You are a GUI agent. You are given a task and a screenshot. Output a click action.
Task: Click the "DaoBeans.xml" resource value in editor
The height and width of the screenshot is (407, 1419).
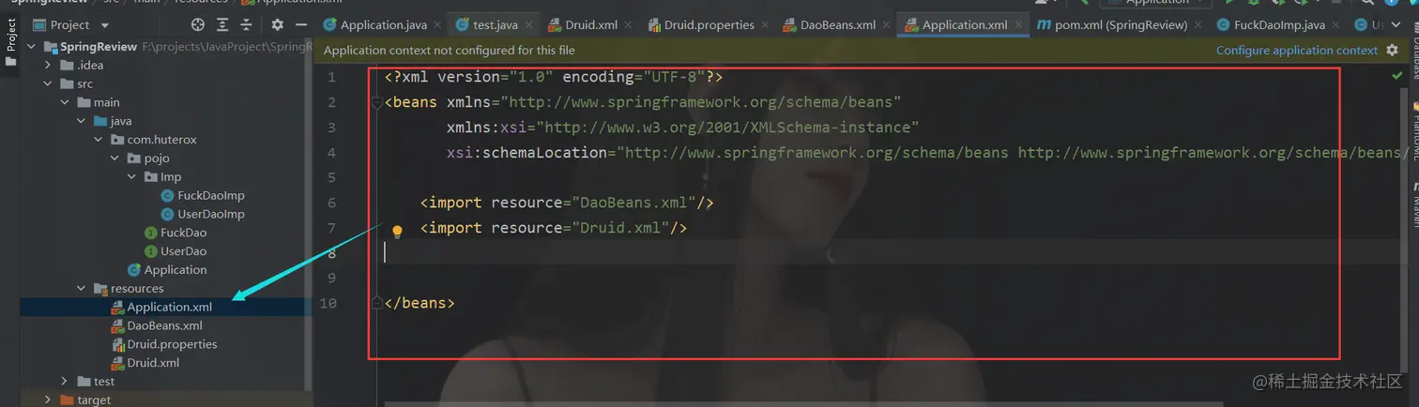point(633,203)
